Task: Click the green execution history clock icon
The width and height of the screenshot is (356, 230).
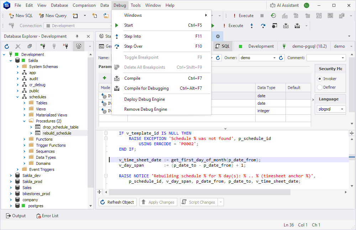Action: (273, 16)
